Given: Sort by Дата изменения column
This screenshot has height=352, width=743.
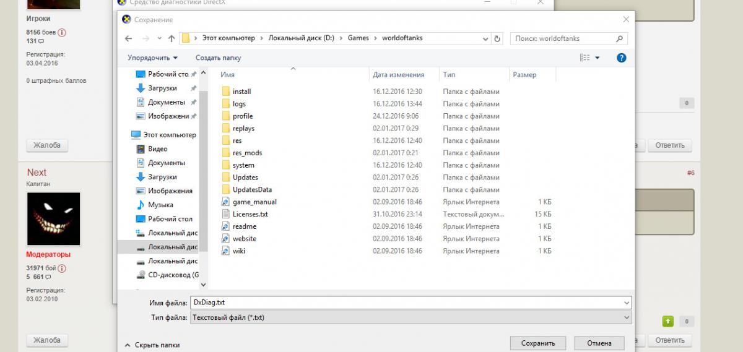Looking at the screenshot, I should (x=398, y=75).
